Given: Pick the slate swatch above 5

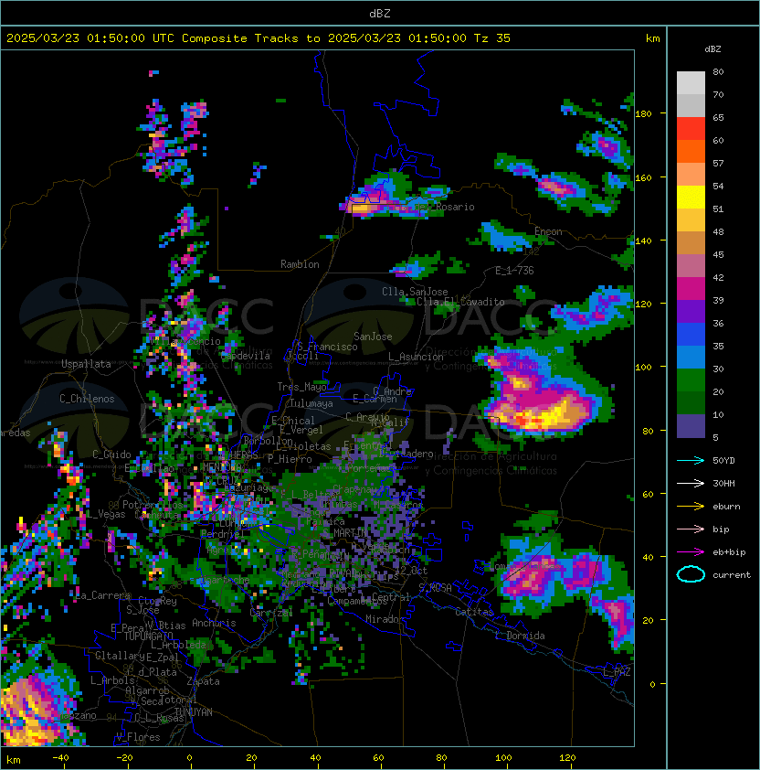Looking at the screenshot, I should [691, 426].
